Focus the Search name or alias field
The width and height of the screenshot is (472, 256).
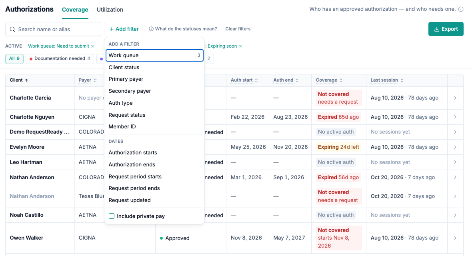[53, 29]
